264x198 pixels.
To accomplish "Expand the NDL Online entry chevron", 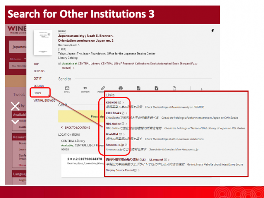I will 126,124.
